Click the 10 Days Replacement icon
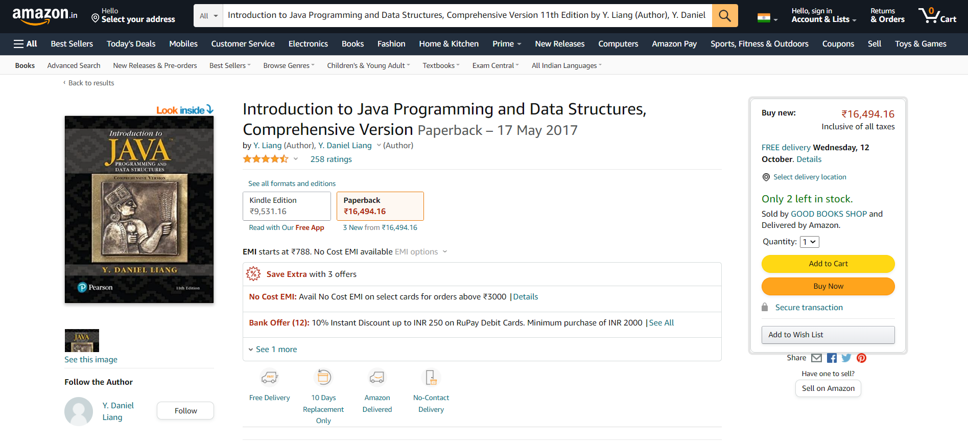Screen dimensions: 968x442 pyautogui.click(x=323, y=378)
